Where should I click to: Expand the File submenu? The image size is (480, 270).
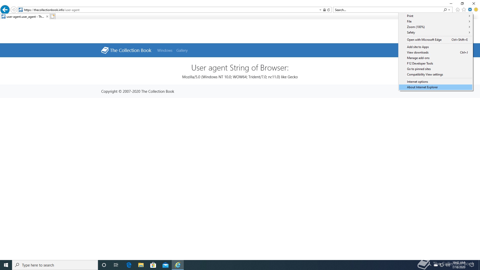[435, 21]
